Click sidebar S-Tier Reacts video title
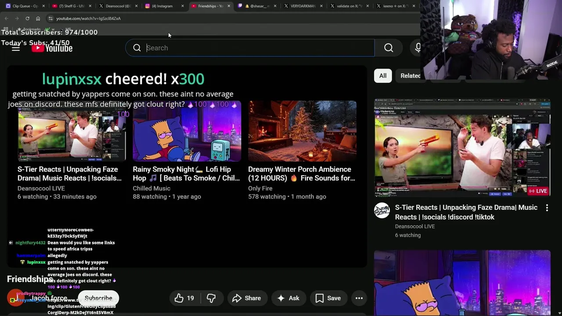 466,212
